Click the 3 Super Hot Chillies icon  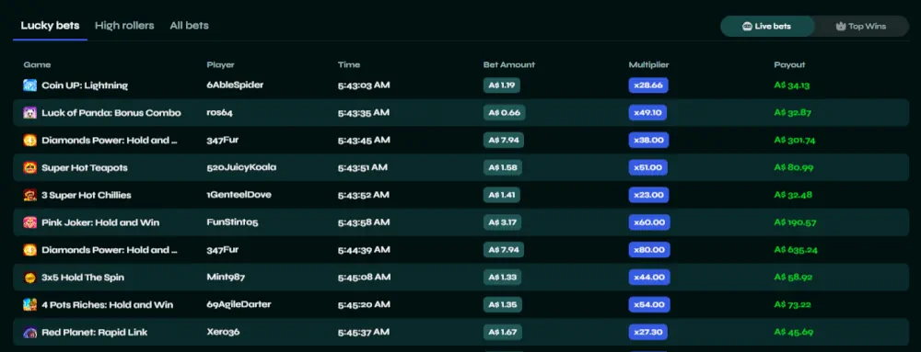point(30,195)
